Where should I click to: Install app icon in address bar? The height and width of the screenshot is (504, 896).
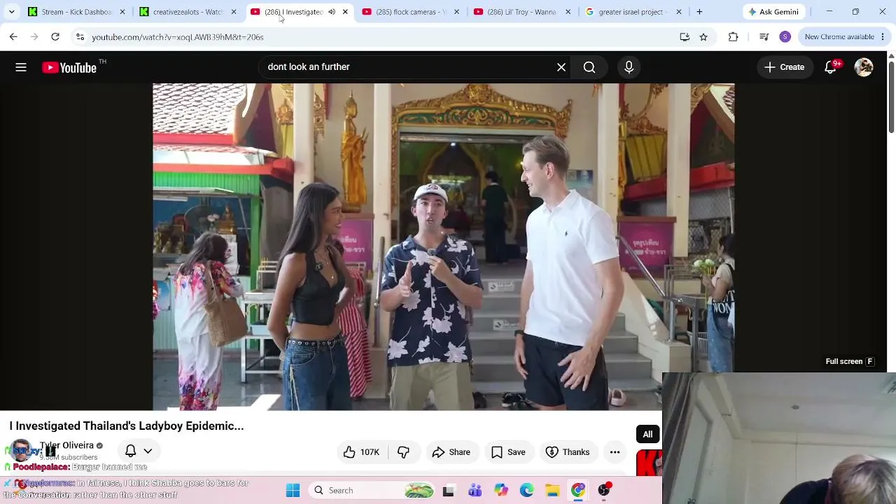coord(685,37)
